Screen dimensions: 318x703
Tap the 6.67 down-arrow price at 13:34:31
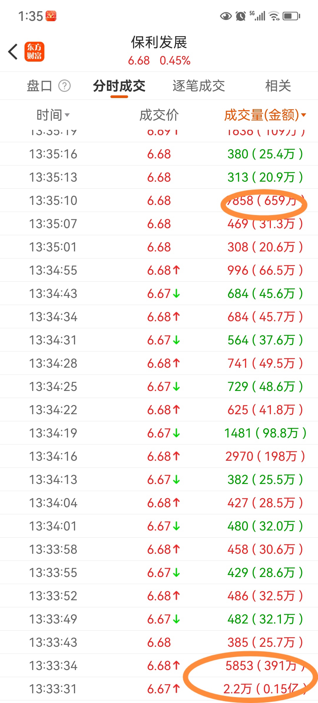click(x=164, y=340)
